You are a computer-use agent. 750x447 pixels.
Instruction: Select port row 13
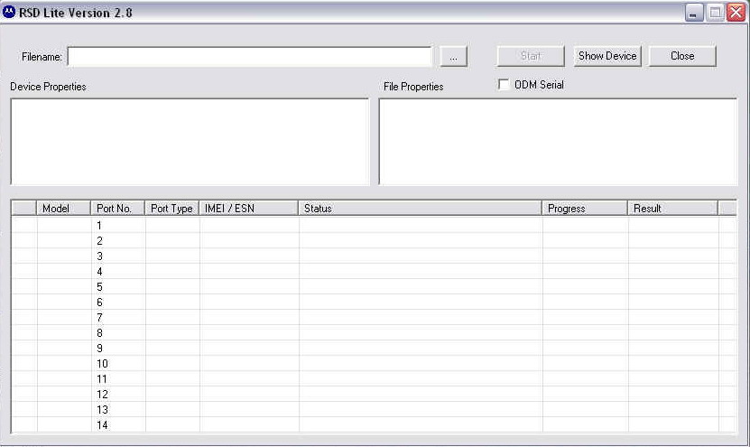click(x=373, y=409)
